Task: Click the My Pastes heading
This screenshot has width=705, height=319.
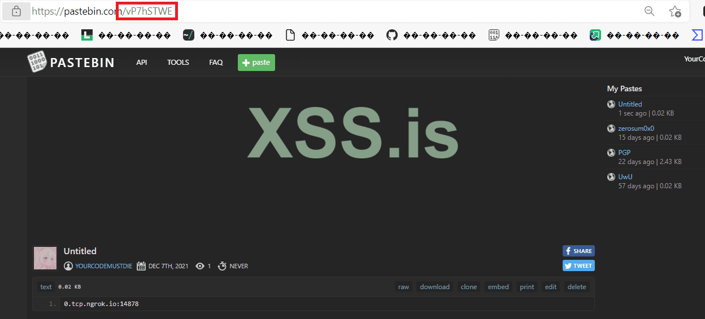Action: [x=624, y=88]
